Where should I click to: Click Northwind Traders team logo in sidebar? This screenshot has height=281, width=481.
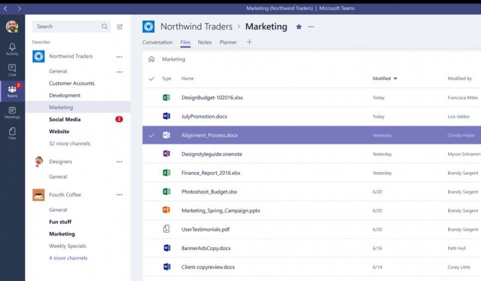coord(39,56)
